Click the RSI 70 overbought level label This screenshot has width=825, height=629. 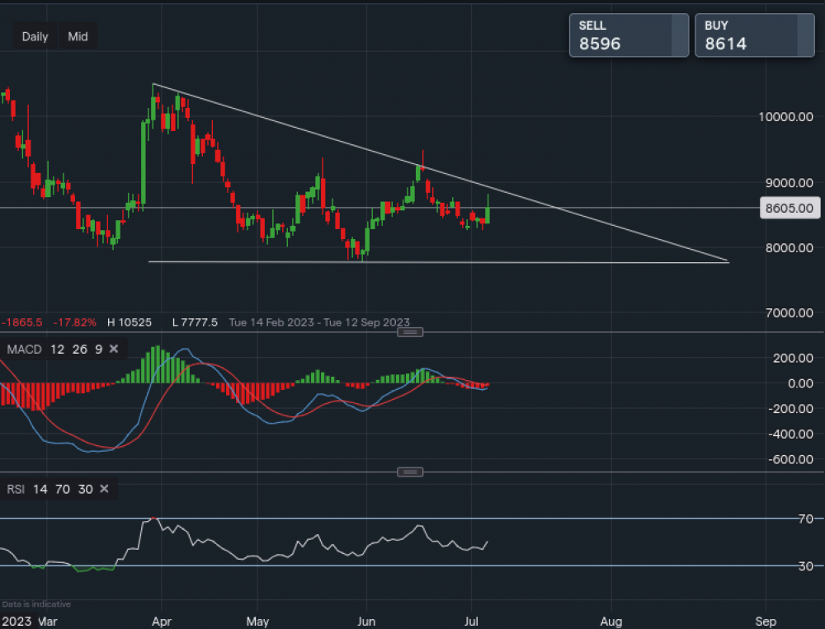click(x=805, y=519)
